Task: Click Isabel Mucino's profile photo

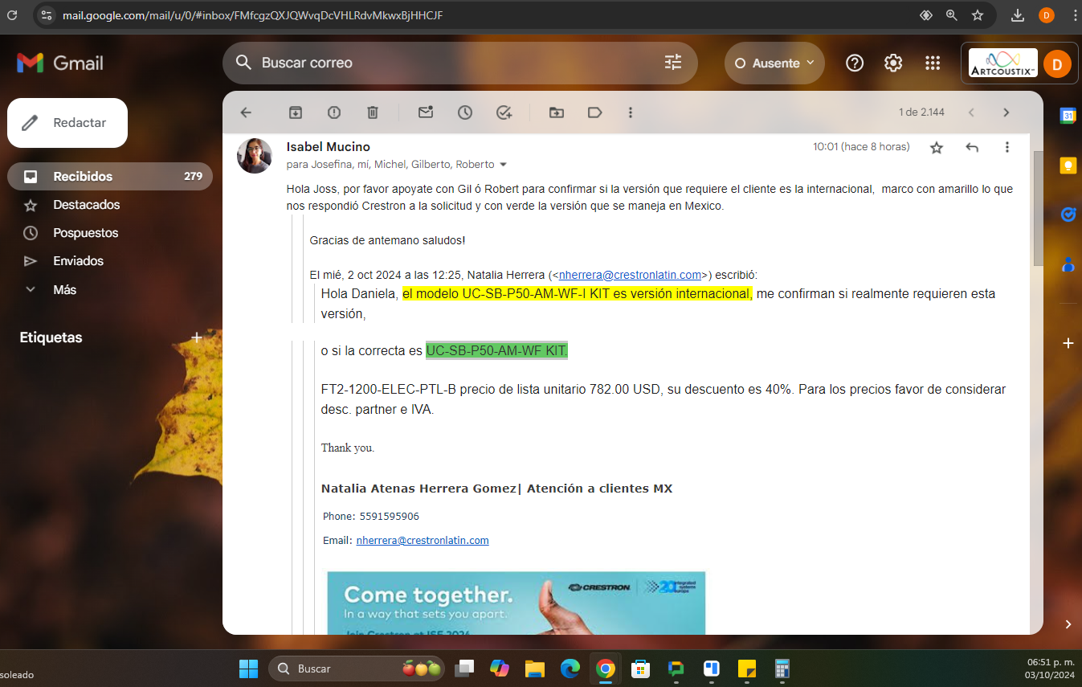Action: coord(254,156)
